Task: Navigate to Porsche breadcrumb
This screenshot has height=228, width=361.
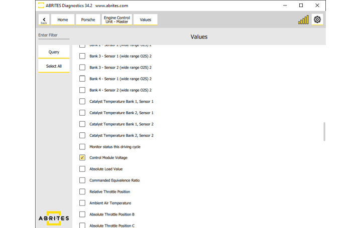Action: [88, 20]
